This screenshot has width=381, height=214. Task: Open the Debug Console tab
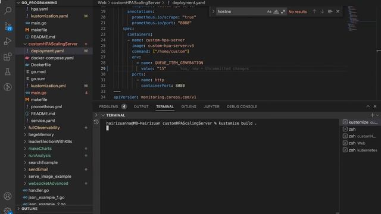[242, 106]
